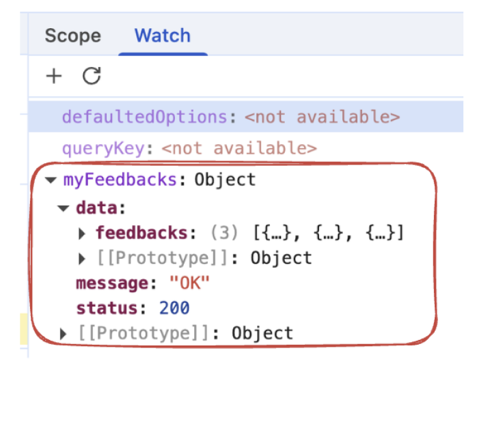Click the myFeedbacks expression name
Screen dimensions: 477x426
tap(120, 180)
